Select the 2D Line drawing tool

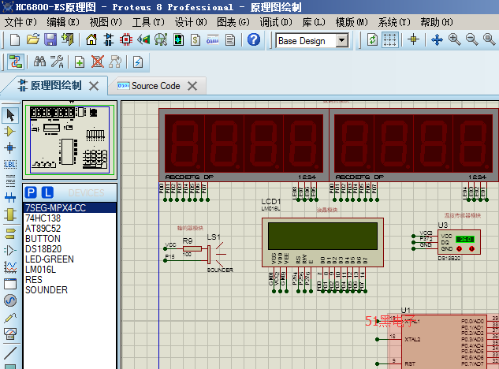(x=10, y=352)
